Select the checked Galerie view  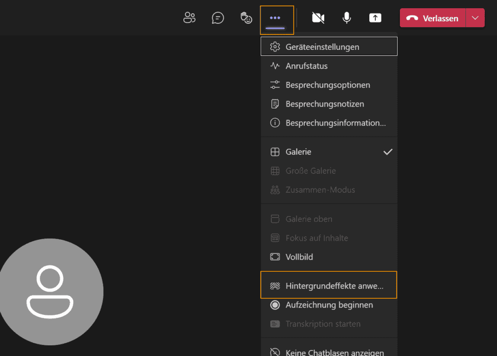[329, 152]
